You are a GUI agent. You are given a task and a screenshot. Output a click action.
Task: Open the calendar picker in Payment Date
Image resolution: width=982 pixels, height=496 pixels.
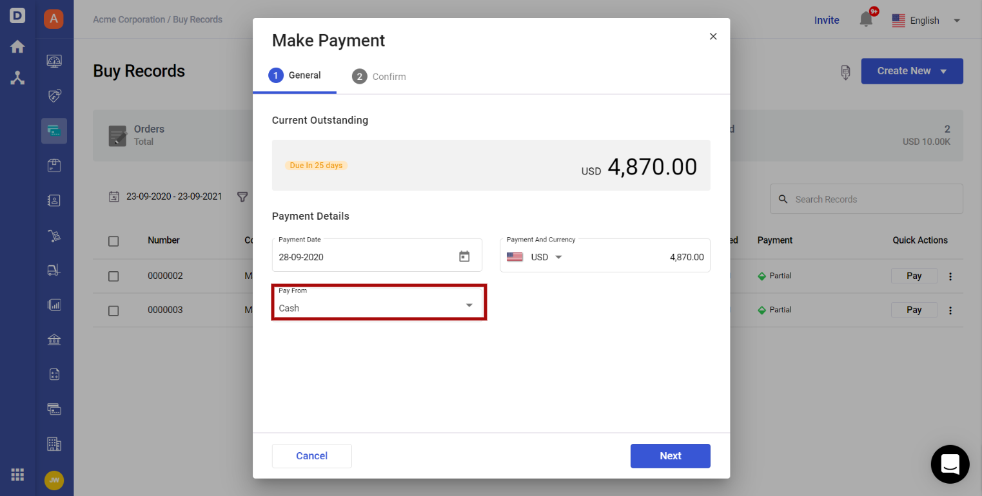(464, 256)
